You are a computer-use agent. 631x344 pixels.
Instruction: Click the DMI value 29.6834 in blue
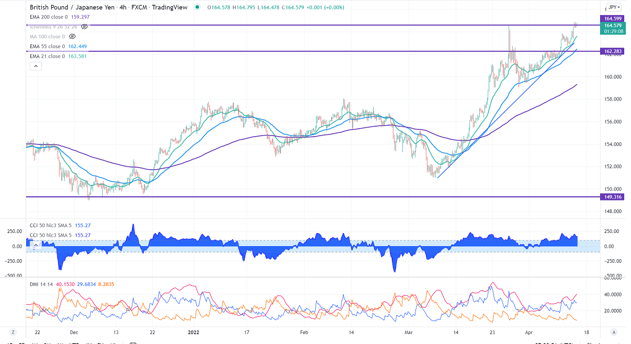click(x=87, y=284)
